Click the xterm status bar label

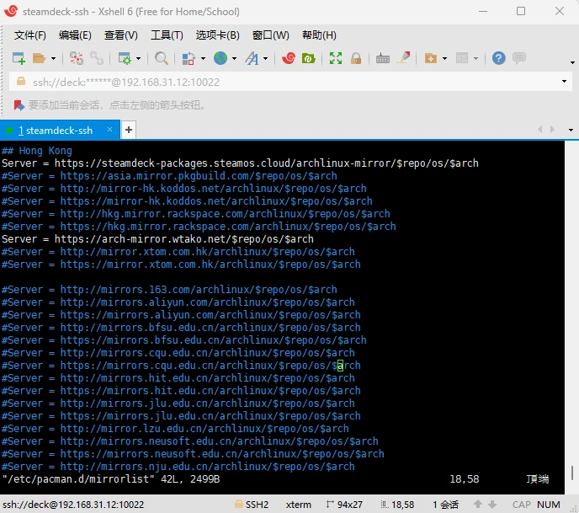click(x=299, y=505)
